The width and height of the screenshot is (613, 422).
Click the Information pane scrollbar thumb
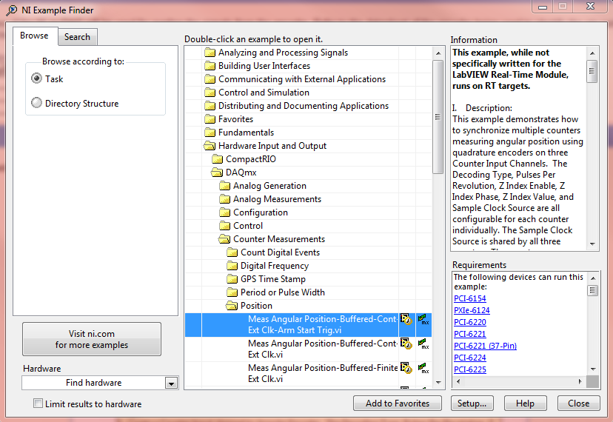click(592, 71)
